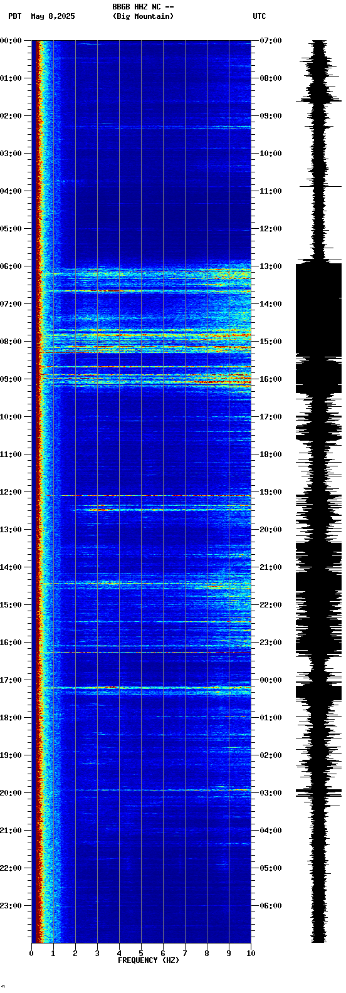Click the 'PDT' time zone label
Screen dimensions: 346x993
(15, 16)
